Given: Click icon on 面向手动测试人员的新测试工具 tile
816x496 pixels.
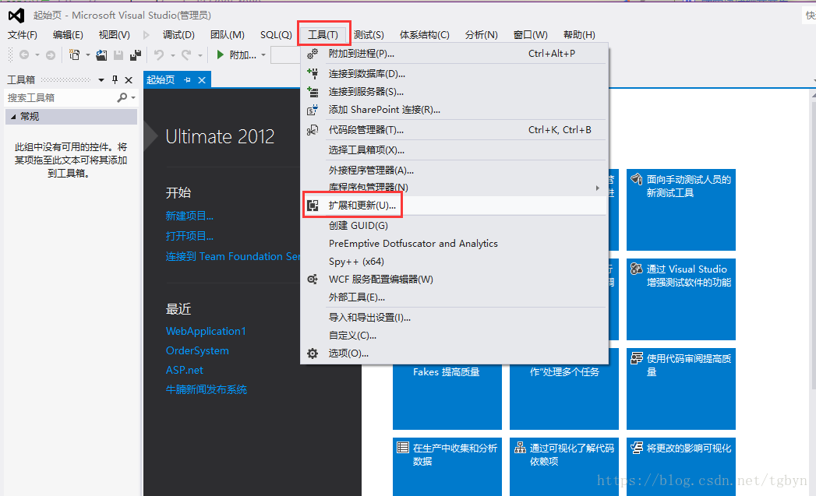Looking at the screenshot, I should 637,179.
